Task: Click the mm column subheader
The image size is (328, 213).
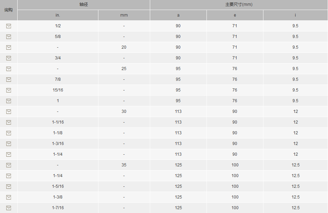Action: [x=124, y=15]
